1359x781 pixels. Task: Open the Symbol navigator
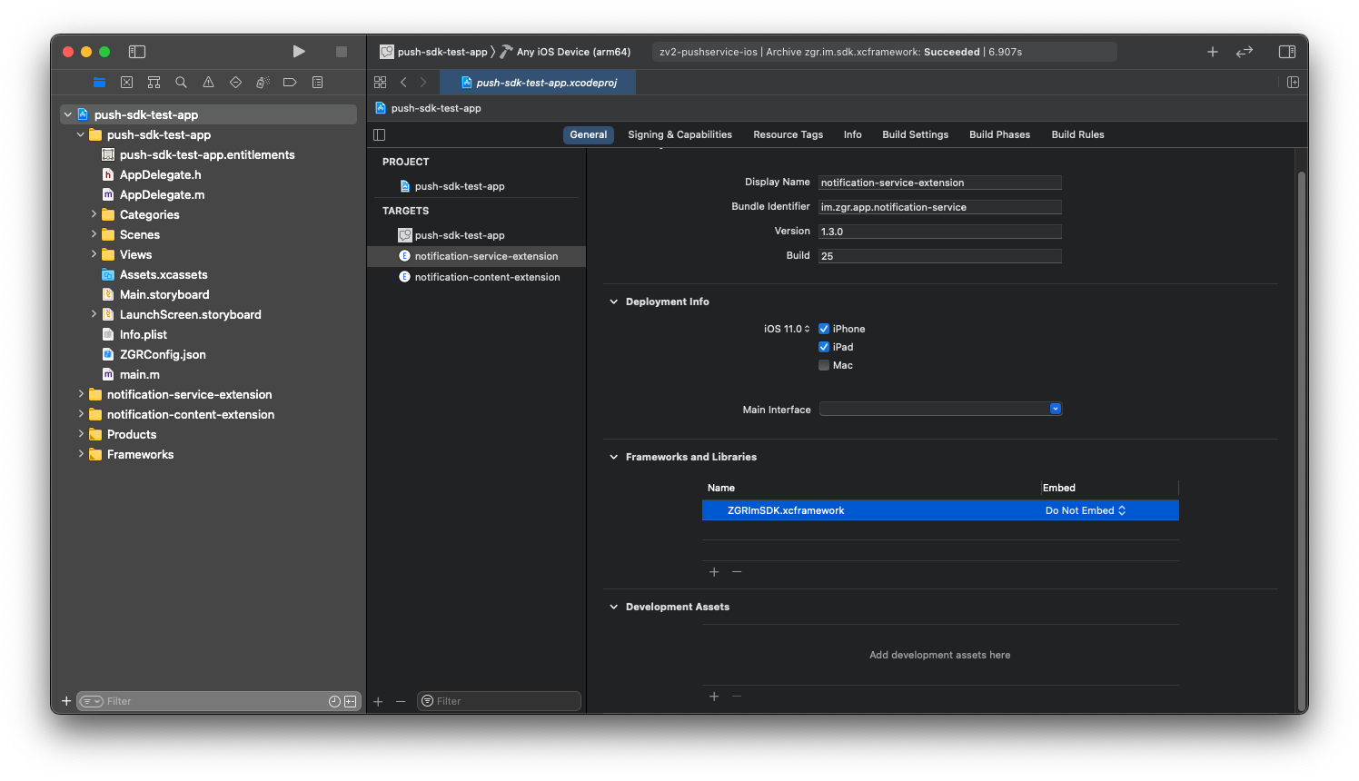click(154, 83)
